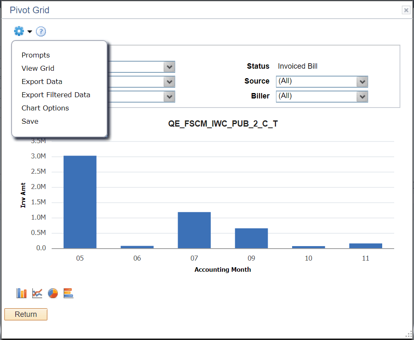The width and height of the screenshot is (414, 340).
Task: Click the small bar for month 06
Action: point(137,247)
